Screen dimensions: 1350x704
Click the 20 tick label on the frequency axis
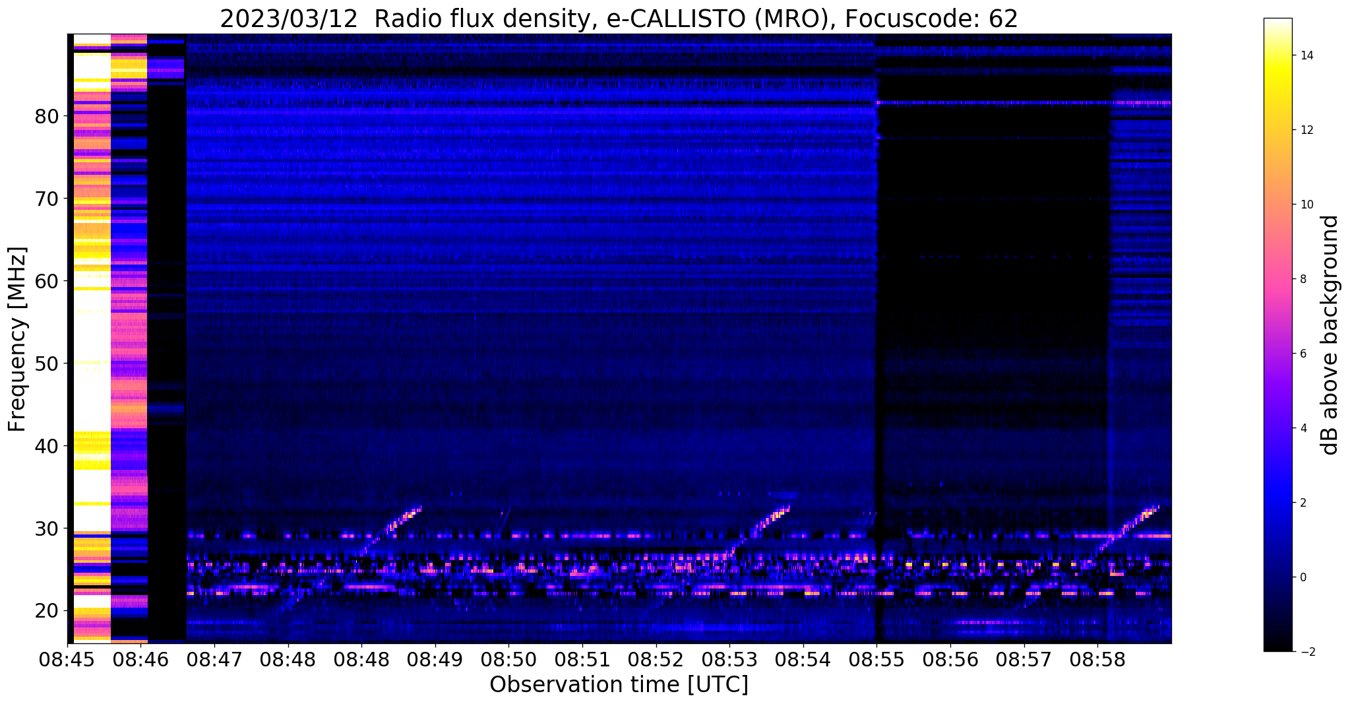[x=47, y=612]
